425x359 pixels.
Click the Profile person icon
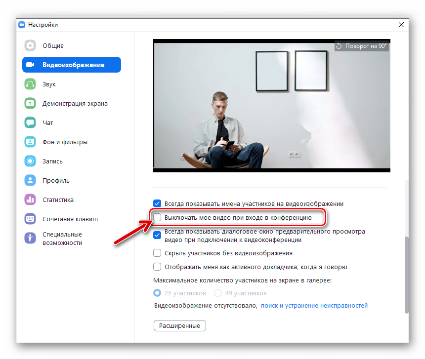(30, 180)
